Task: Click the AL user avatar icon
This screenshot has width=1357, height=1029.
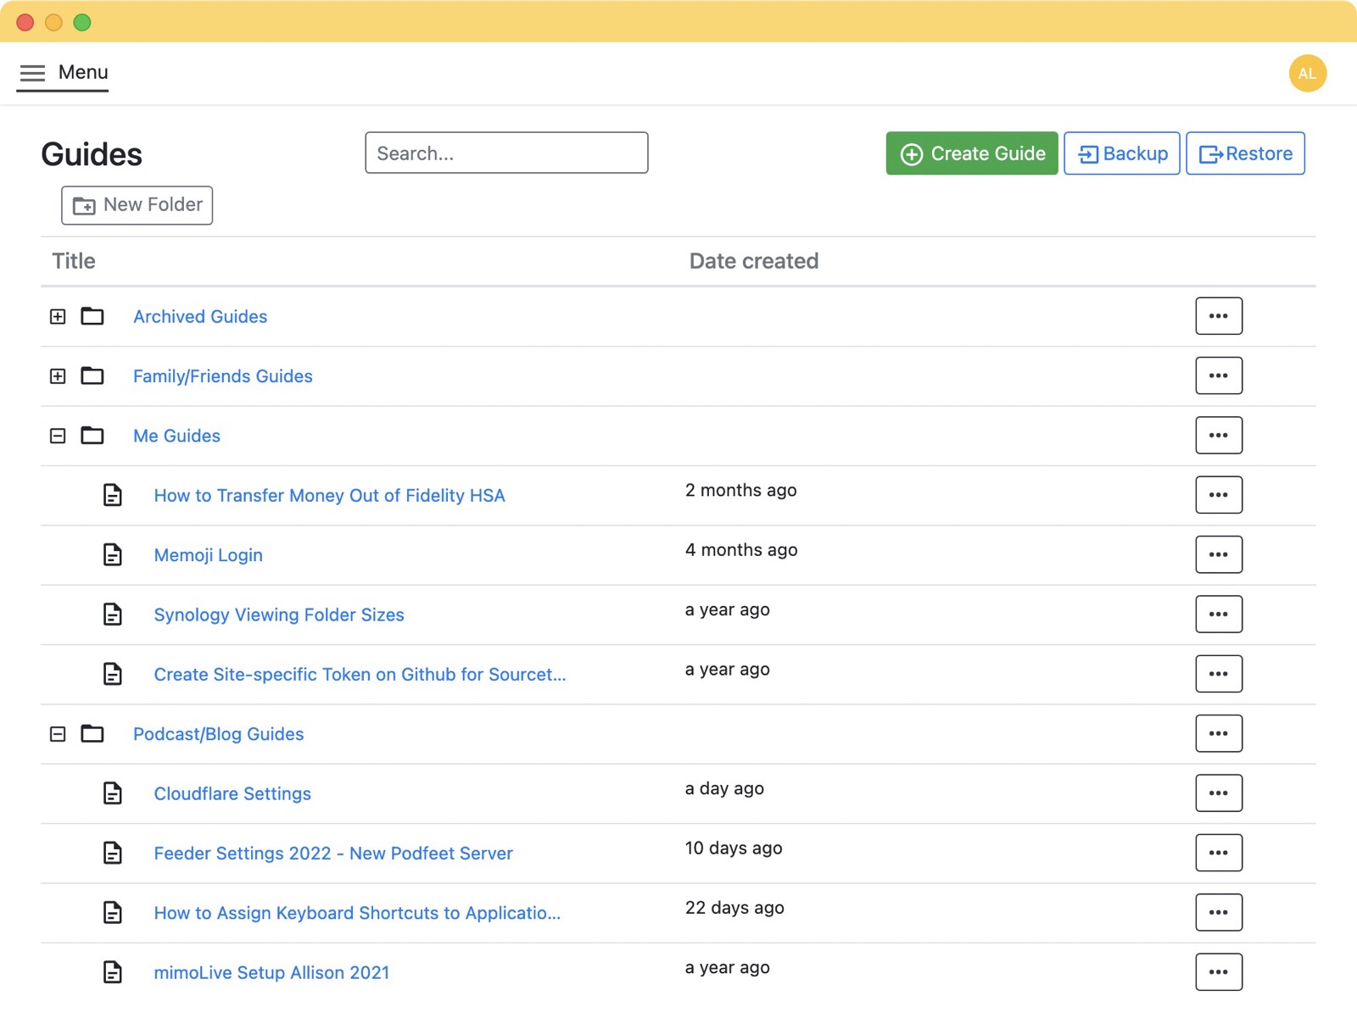Action: click(1307, 74)
